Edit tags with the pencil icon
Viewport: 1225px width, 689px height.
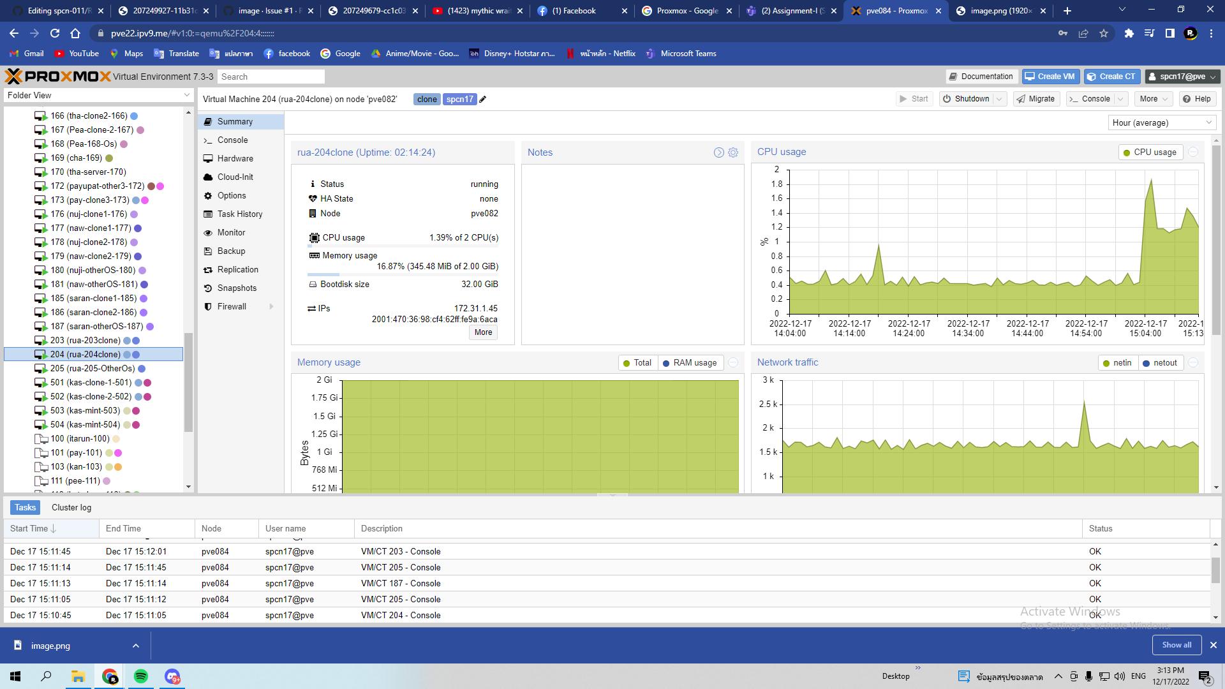pos(483,100)
